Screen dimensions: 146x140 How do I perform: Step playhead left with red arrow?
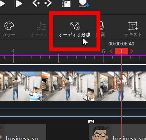[111, 51]
